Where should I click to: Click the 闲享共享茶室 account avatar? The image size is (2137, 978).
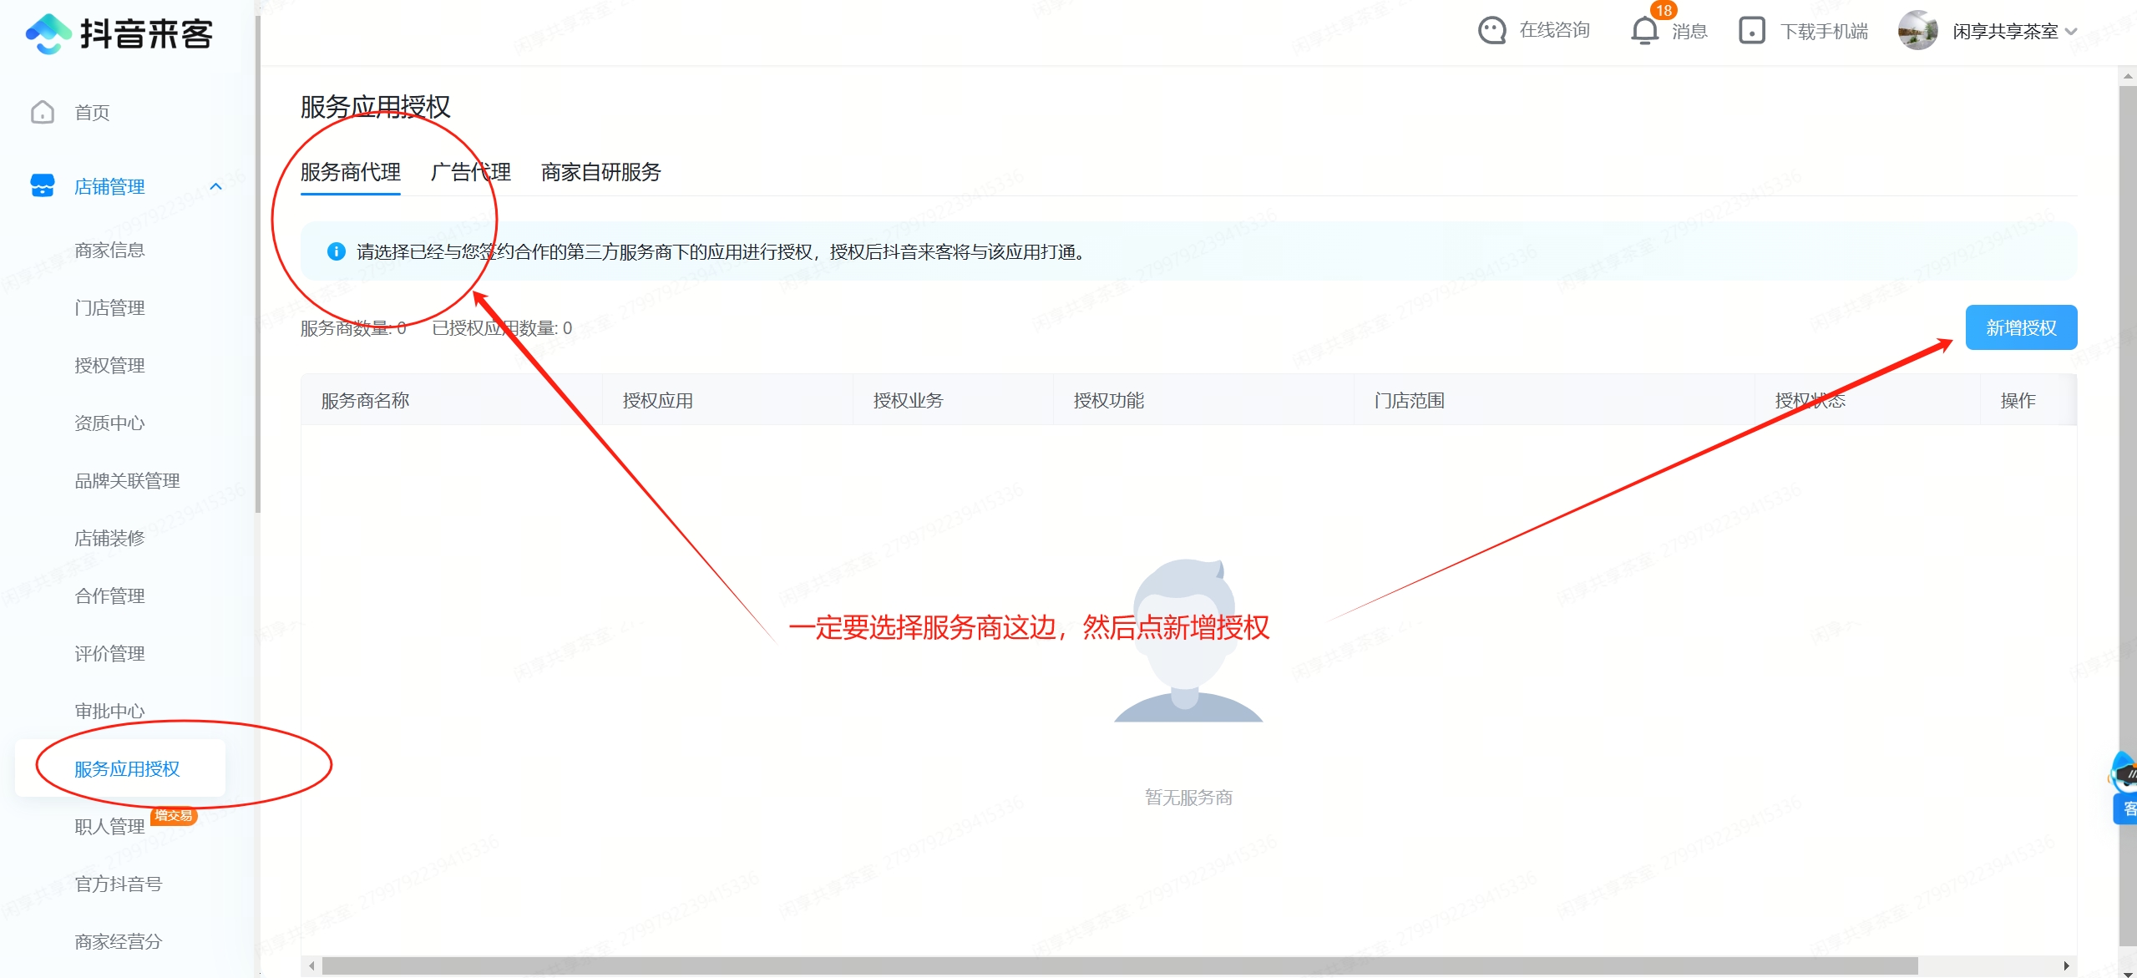(x=1917, y=30)
